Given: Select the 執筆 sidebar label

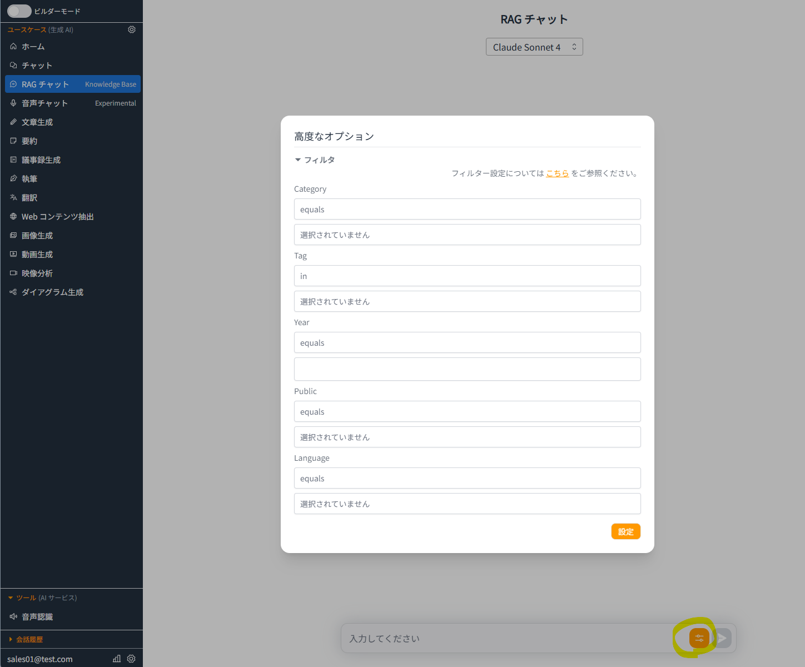Looking at the screenshot, I should point(29,179).
